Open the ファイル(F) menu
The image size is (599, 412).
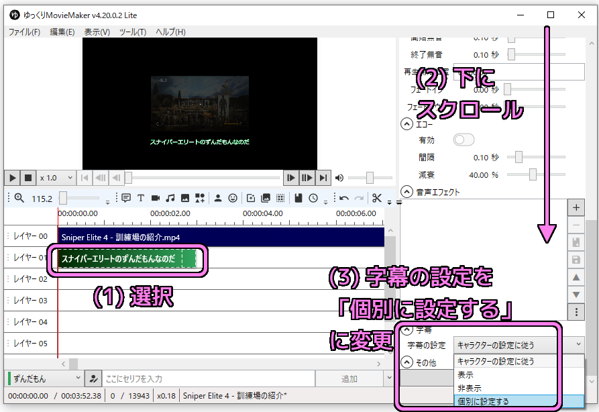24,32
